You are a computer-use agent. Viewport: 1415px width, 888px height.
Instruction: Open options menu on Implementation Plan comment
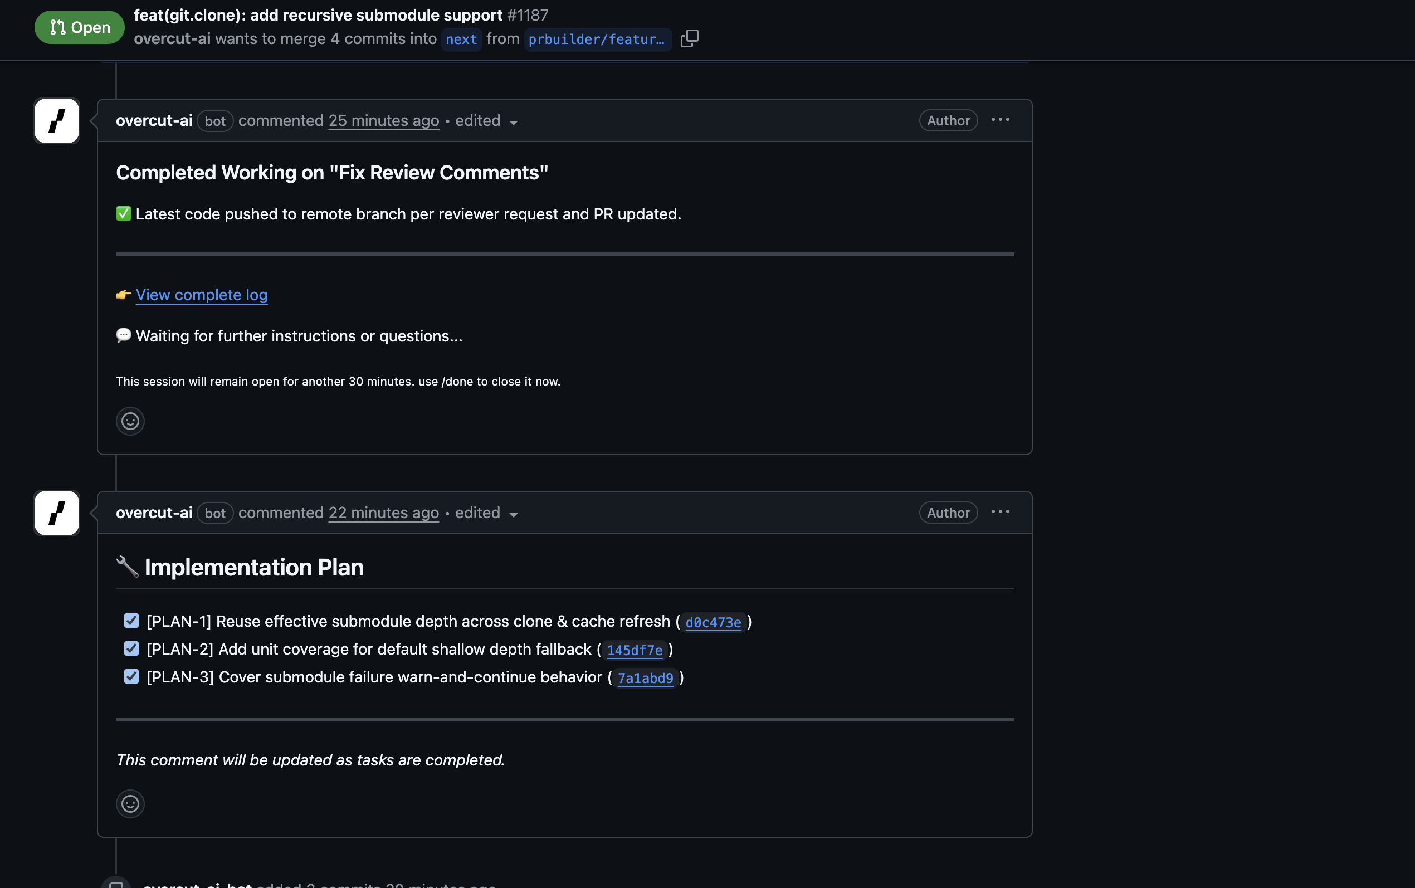click(1000, 512)
